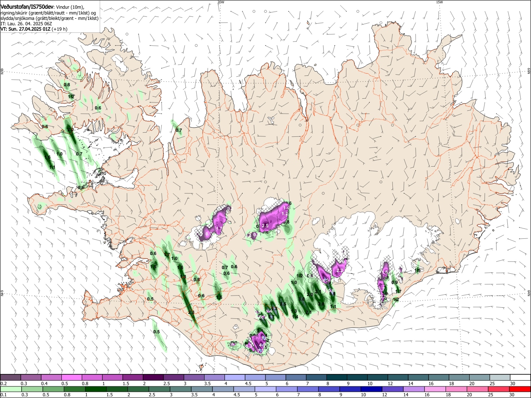Click the 20W longitude label

221,2
